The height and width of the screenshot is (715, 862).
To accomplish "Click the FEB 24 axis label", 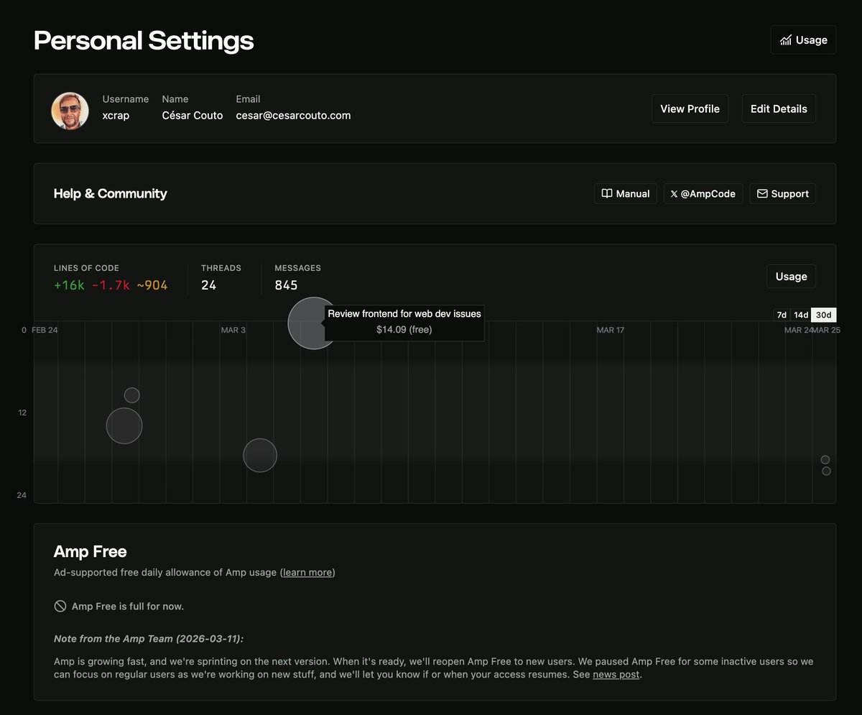I will [x=45, y=330].
